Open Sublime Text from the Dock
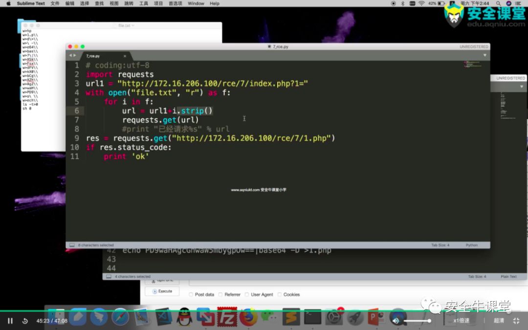 click(291, 317)
